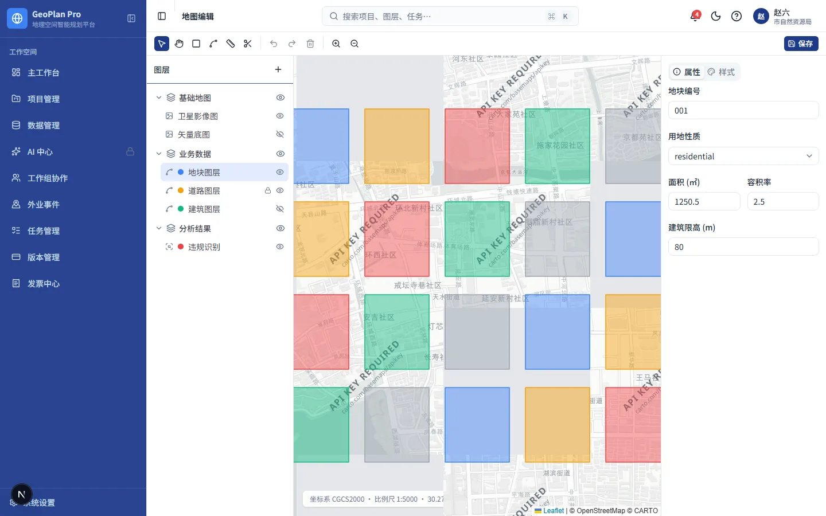The height and width of the screenshot is (516, 826).
Task: Hide the 地块图层 layer
Action: coord(280,173)
